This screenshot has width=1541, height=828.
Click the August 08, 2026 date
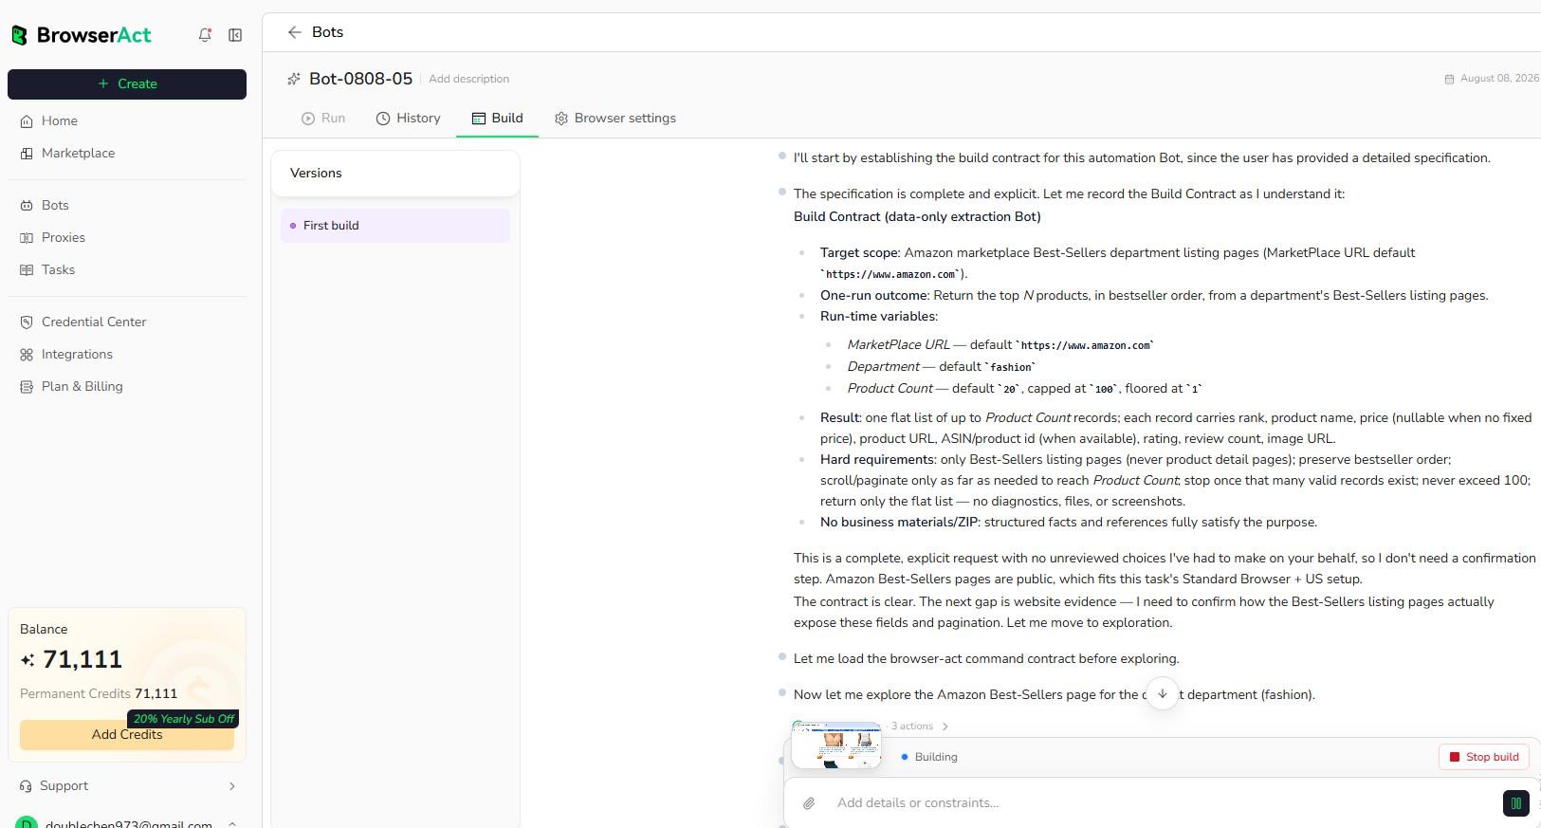coord(1499,79)
